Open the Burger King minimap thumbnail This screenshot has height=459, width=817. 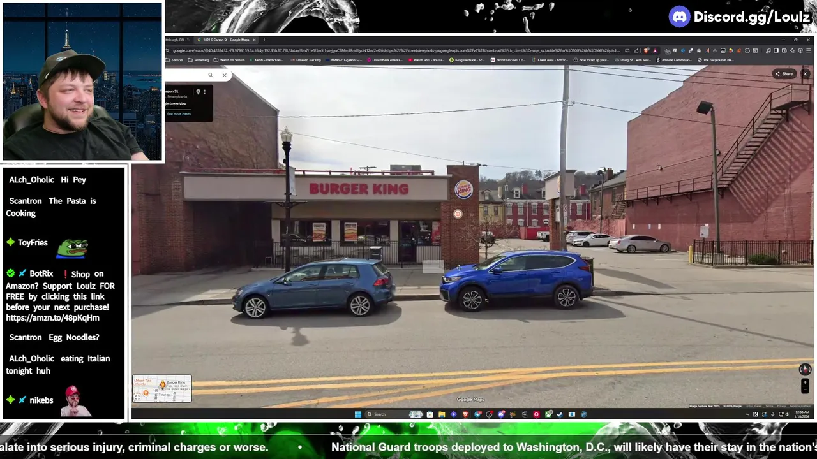point(162,389)
